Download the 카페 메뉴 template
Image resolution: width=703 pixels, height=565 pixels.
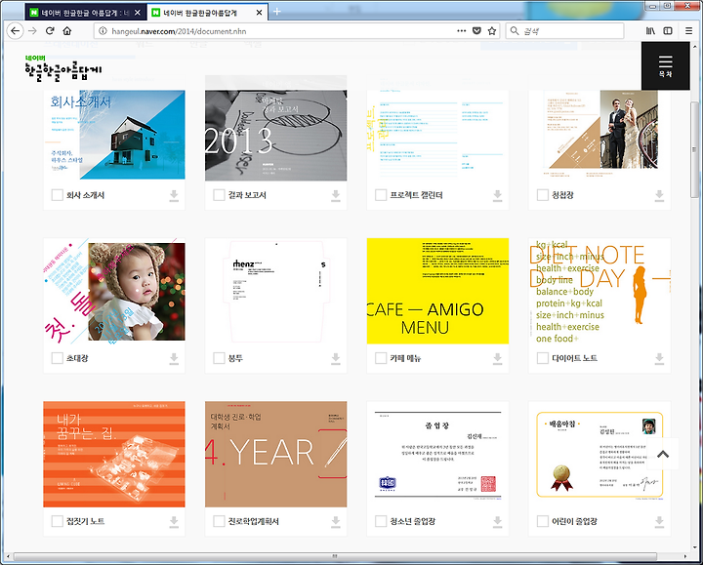click(497, 359)
